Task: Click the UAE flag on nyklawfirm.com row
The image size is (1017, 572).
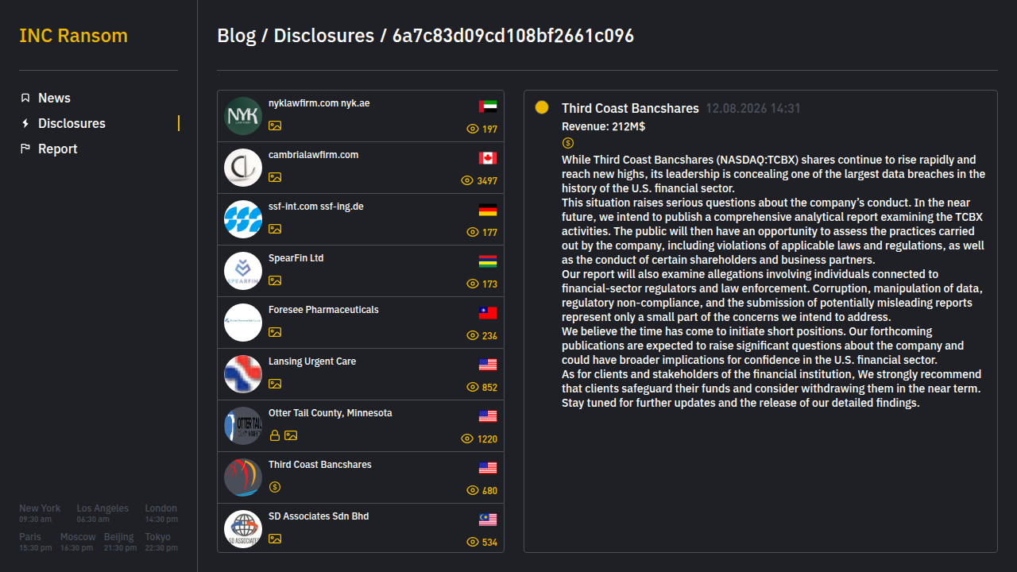Action: tap(488, 106)
